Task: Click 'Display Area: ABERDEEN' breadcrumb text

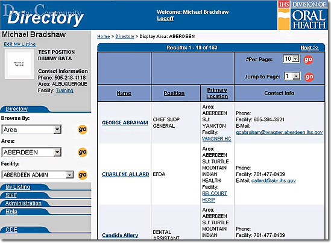Action: 167,37
